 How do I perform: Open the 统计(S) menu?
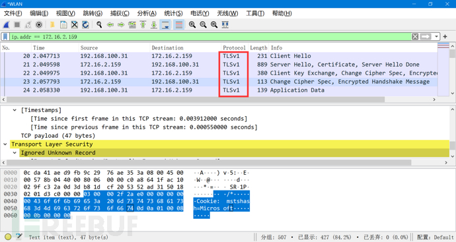coord(173,13)
